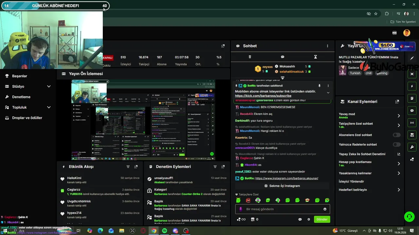The height and width of the screenshot is (235, 419).
Task: Click the pencil edit icon in the right sidebar
Action: pyautogui.click(x=412, y=58)
